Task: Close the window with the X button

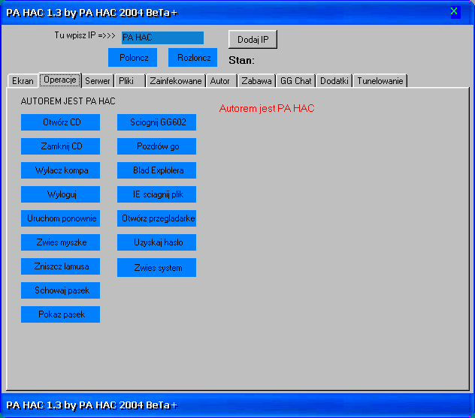Action: pyautogui.click(x=454, y=11)
